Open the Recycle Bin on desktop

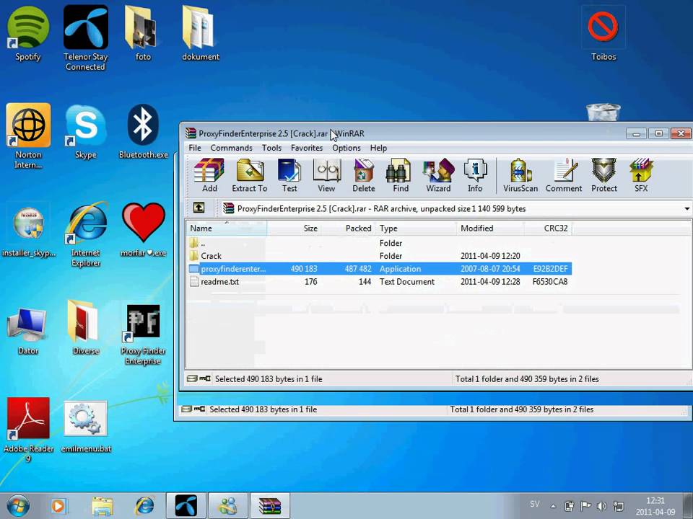pyautogui.click(x=603, y=112)
